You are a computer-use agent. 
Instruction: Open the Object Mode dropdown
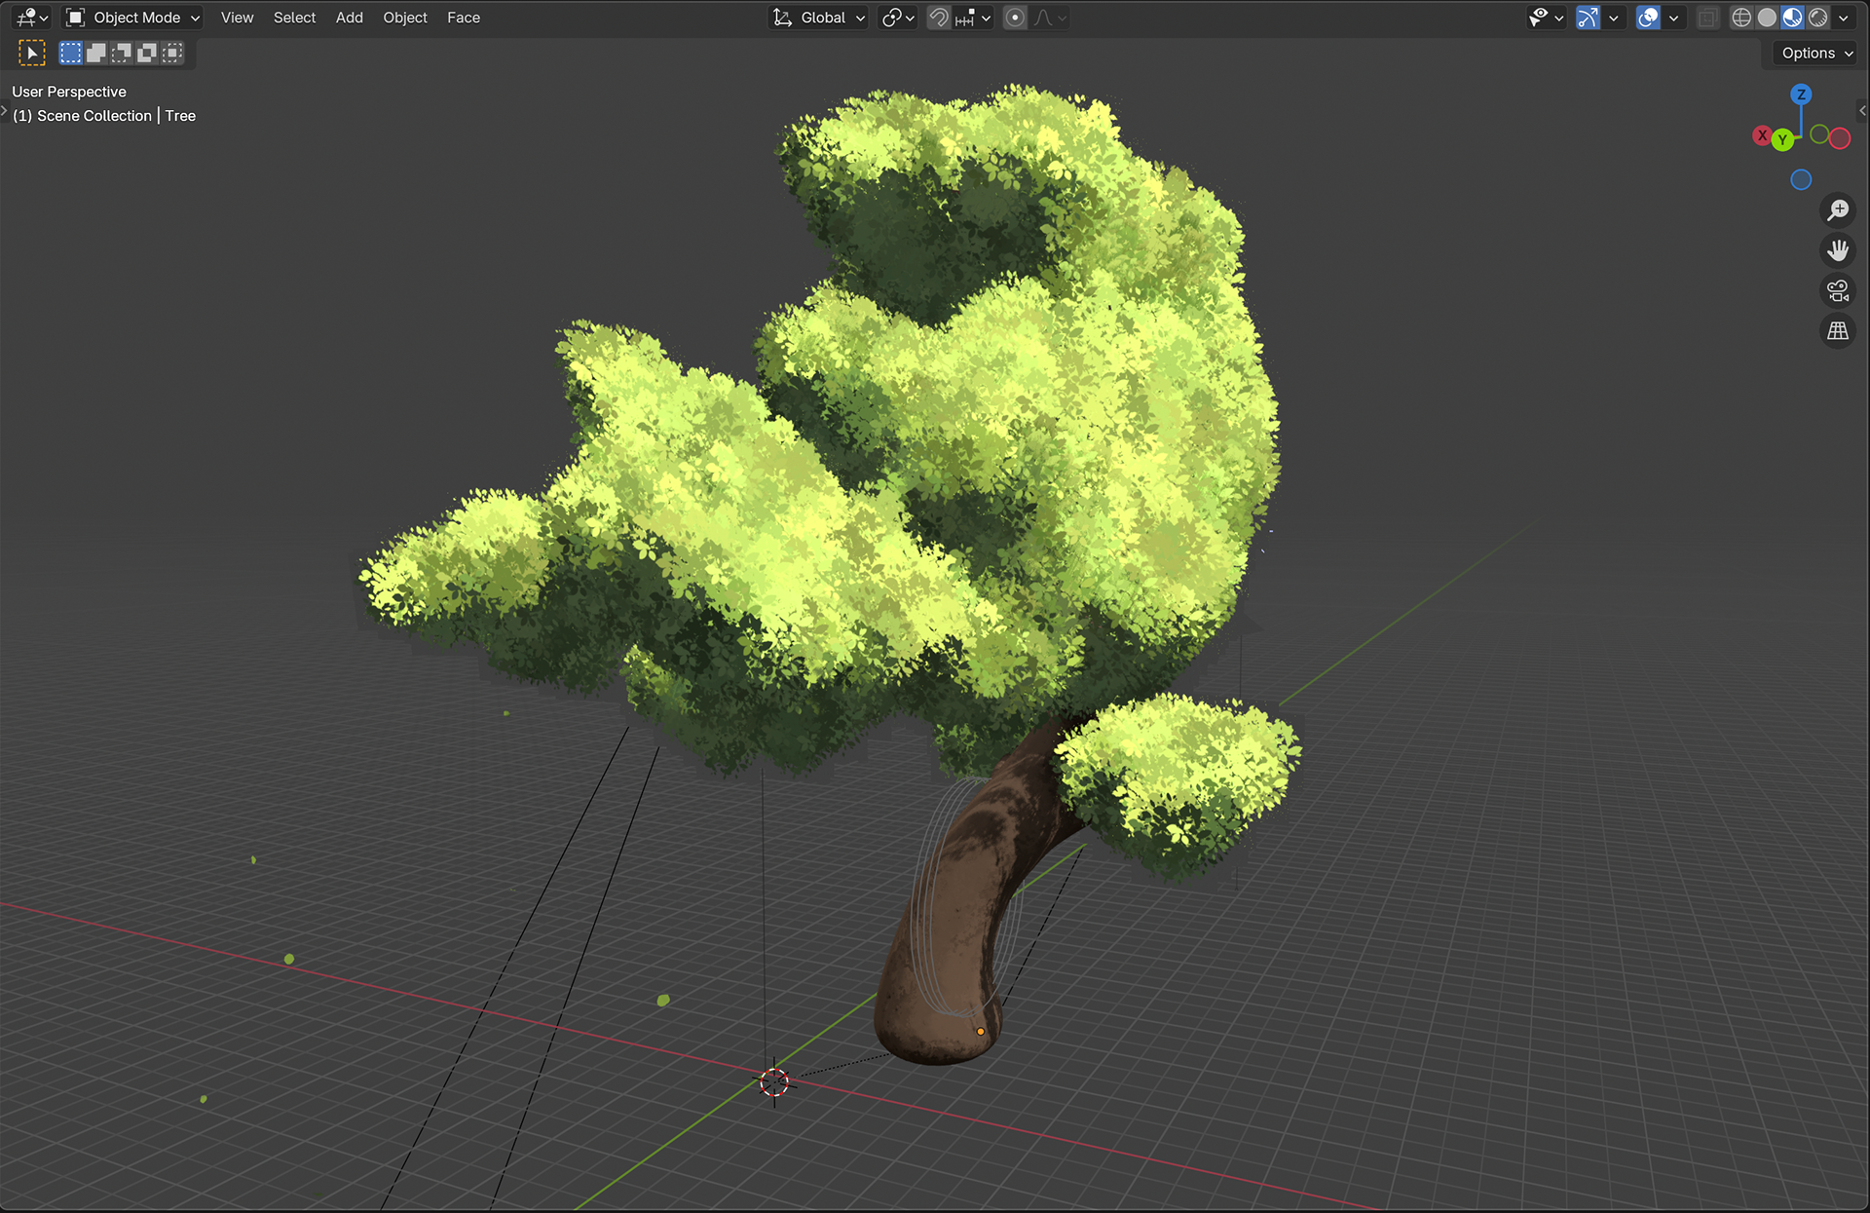point(132,18)
